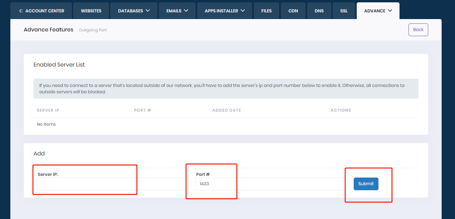Select the DNS tab
455x219 pixels.
pyautogui.click(x=319, y=11)
